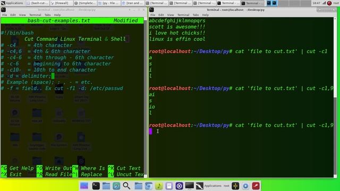Open Tabs menu in right terminal window

(x=195, y=15)
